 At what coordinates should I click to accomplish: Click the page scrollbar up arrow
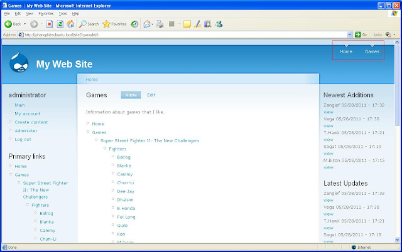pos(397,42)
